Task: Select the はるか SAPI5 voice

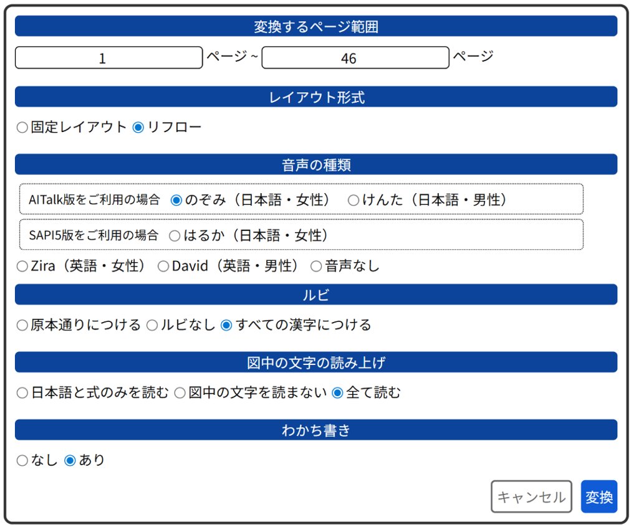Action: click(175, 235)
